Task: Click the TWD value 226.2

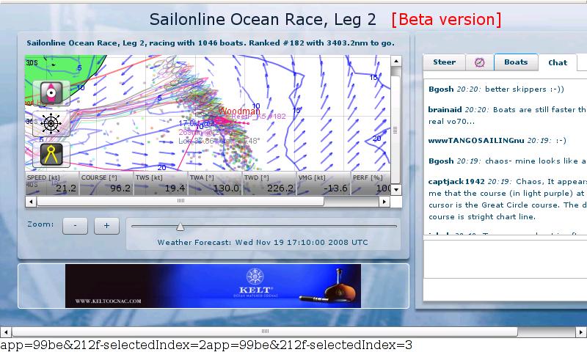Action: [x=280, y=188]
